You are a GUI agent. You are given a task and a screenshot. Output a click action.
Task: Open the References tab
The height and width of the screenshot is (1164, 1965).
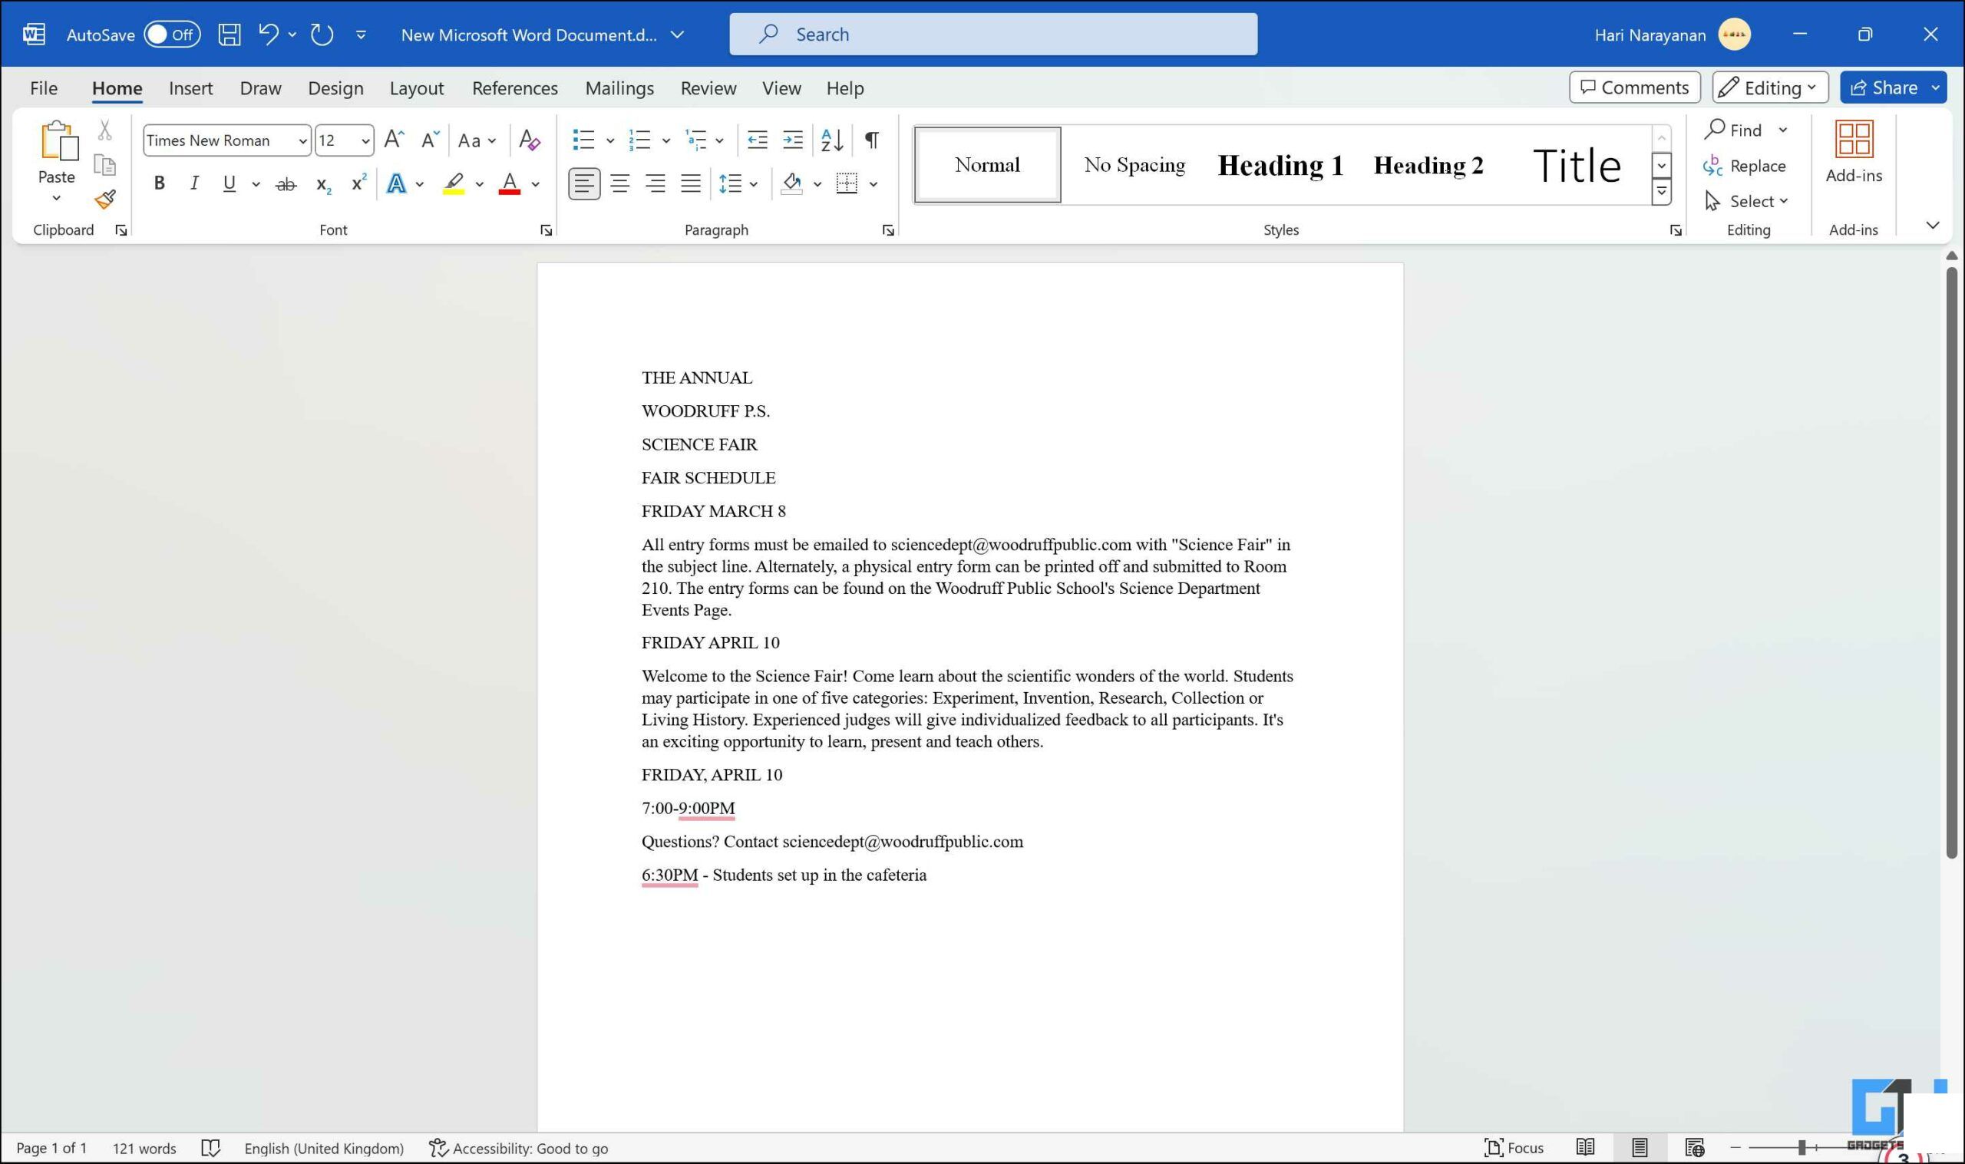tap(513, 87)
